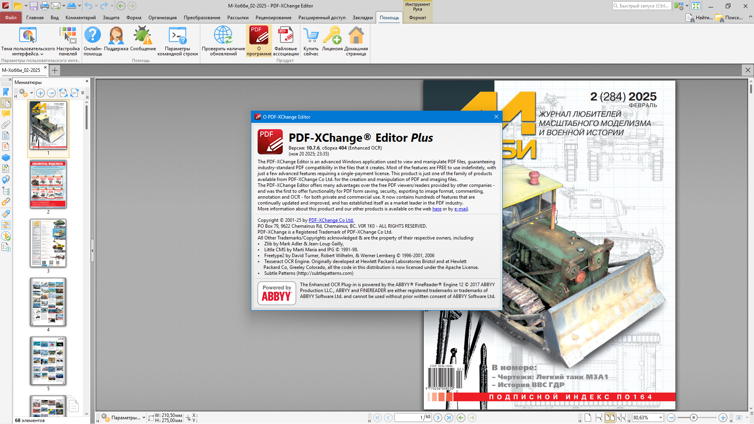This screenshot has width=754, height=424.
Task: Click the Check for Updates globe icon
Action: tap(223, 35)
